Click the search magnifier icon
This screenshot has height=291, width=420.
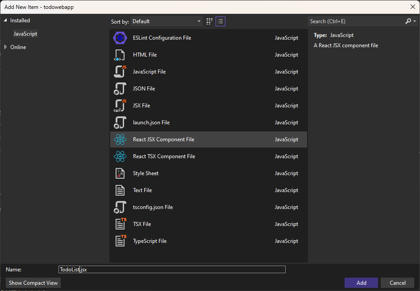(408, 21)
